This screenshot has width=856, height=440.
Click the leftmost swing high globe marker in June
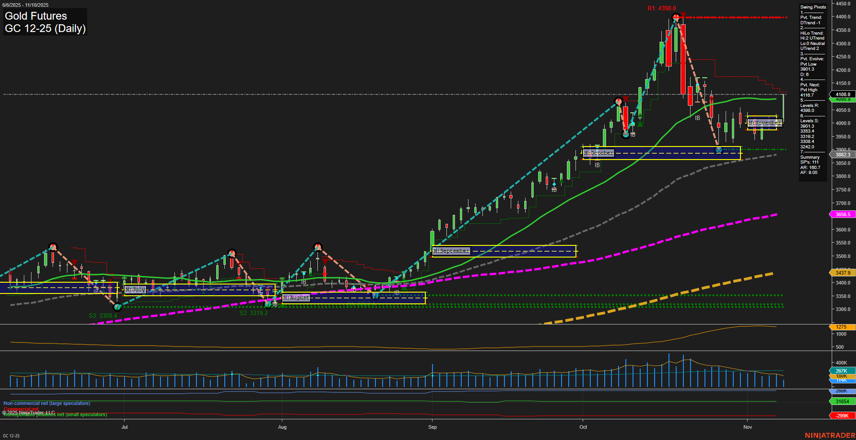[53, 247]
